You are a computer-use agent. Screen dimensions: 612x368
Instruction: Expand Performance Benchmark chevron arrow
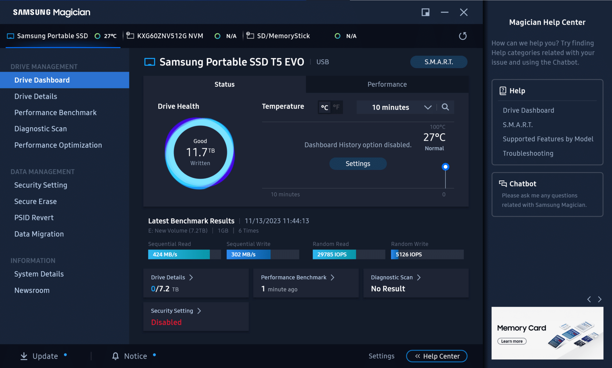pos(333,277)
